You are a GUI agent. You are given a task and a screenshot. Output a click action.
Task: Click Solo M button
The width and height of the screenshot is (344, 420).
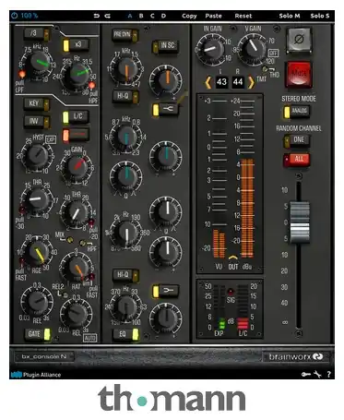(290, 16)
